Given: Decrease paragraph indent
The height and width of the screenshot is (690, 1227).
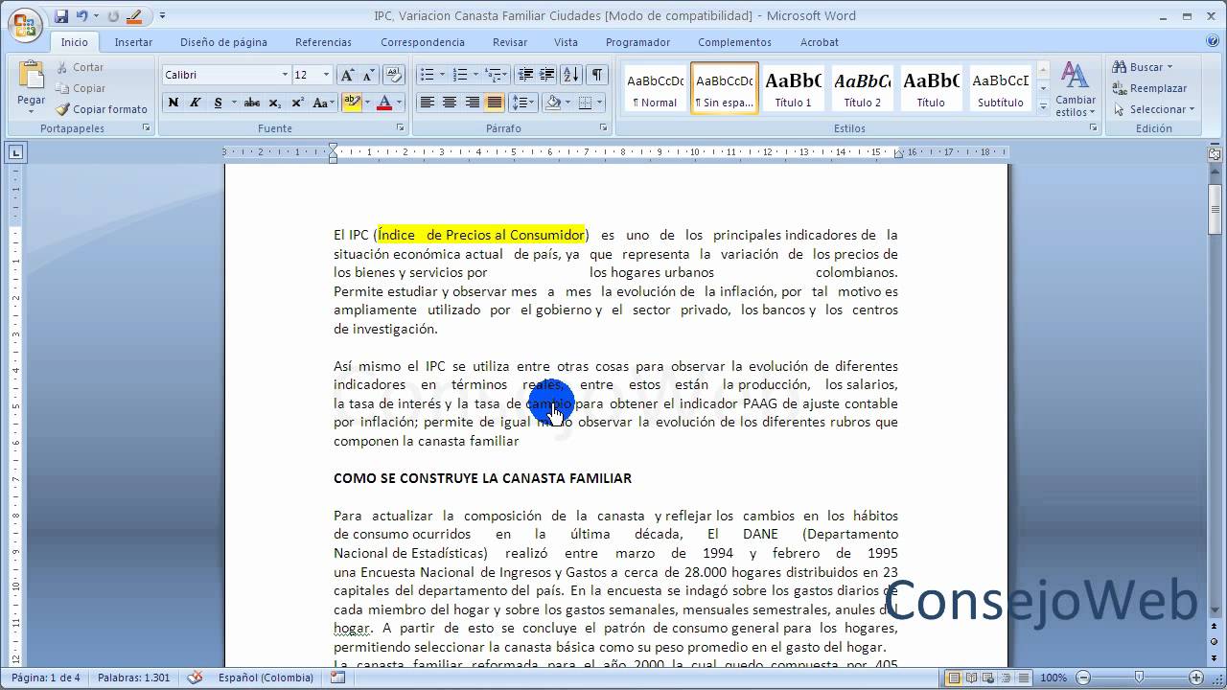Looking at the screenshot, I should pyautogui.click(x=525, y=75).
